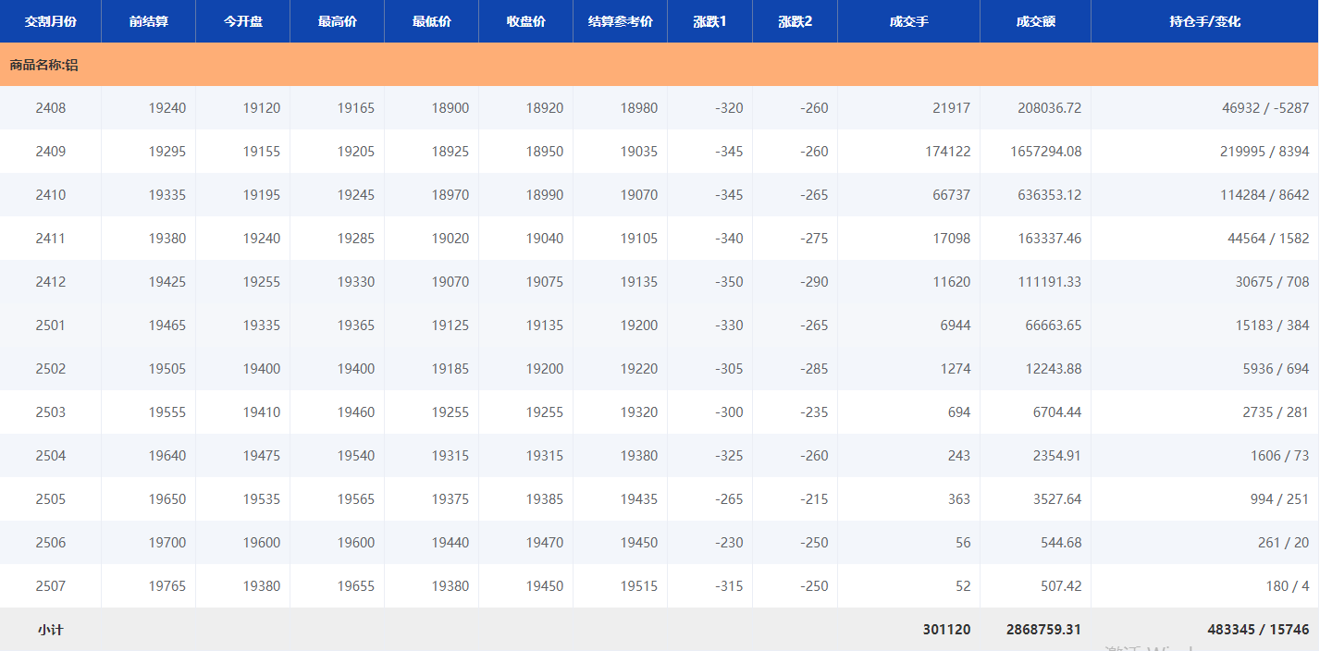Click the 小计 subtotal label
The width and height of the screenshot is (1320, 651).
(x=51, y=630)
